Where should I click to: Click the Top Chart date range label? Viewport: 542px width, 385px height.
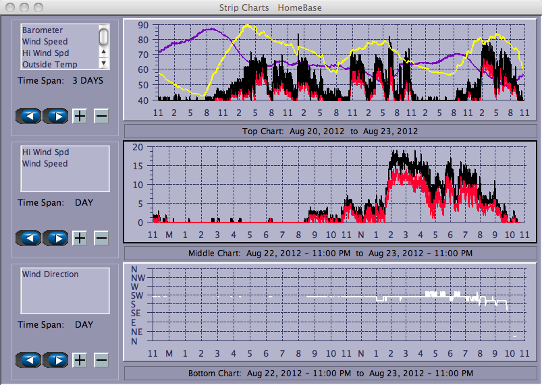[x=330, y=131]
